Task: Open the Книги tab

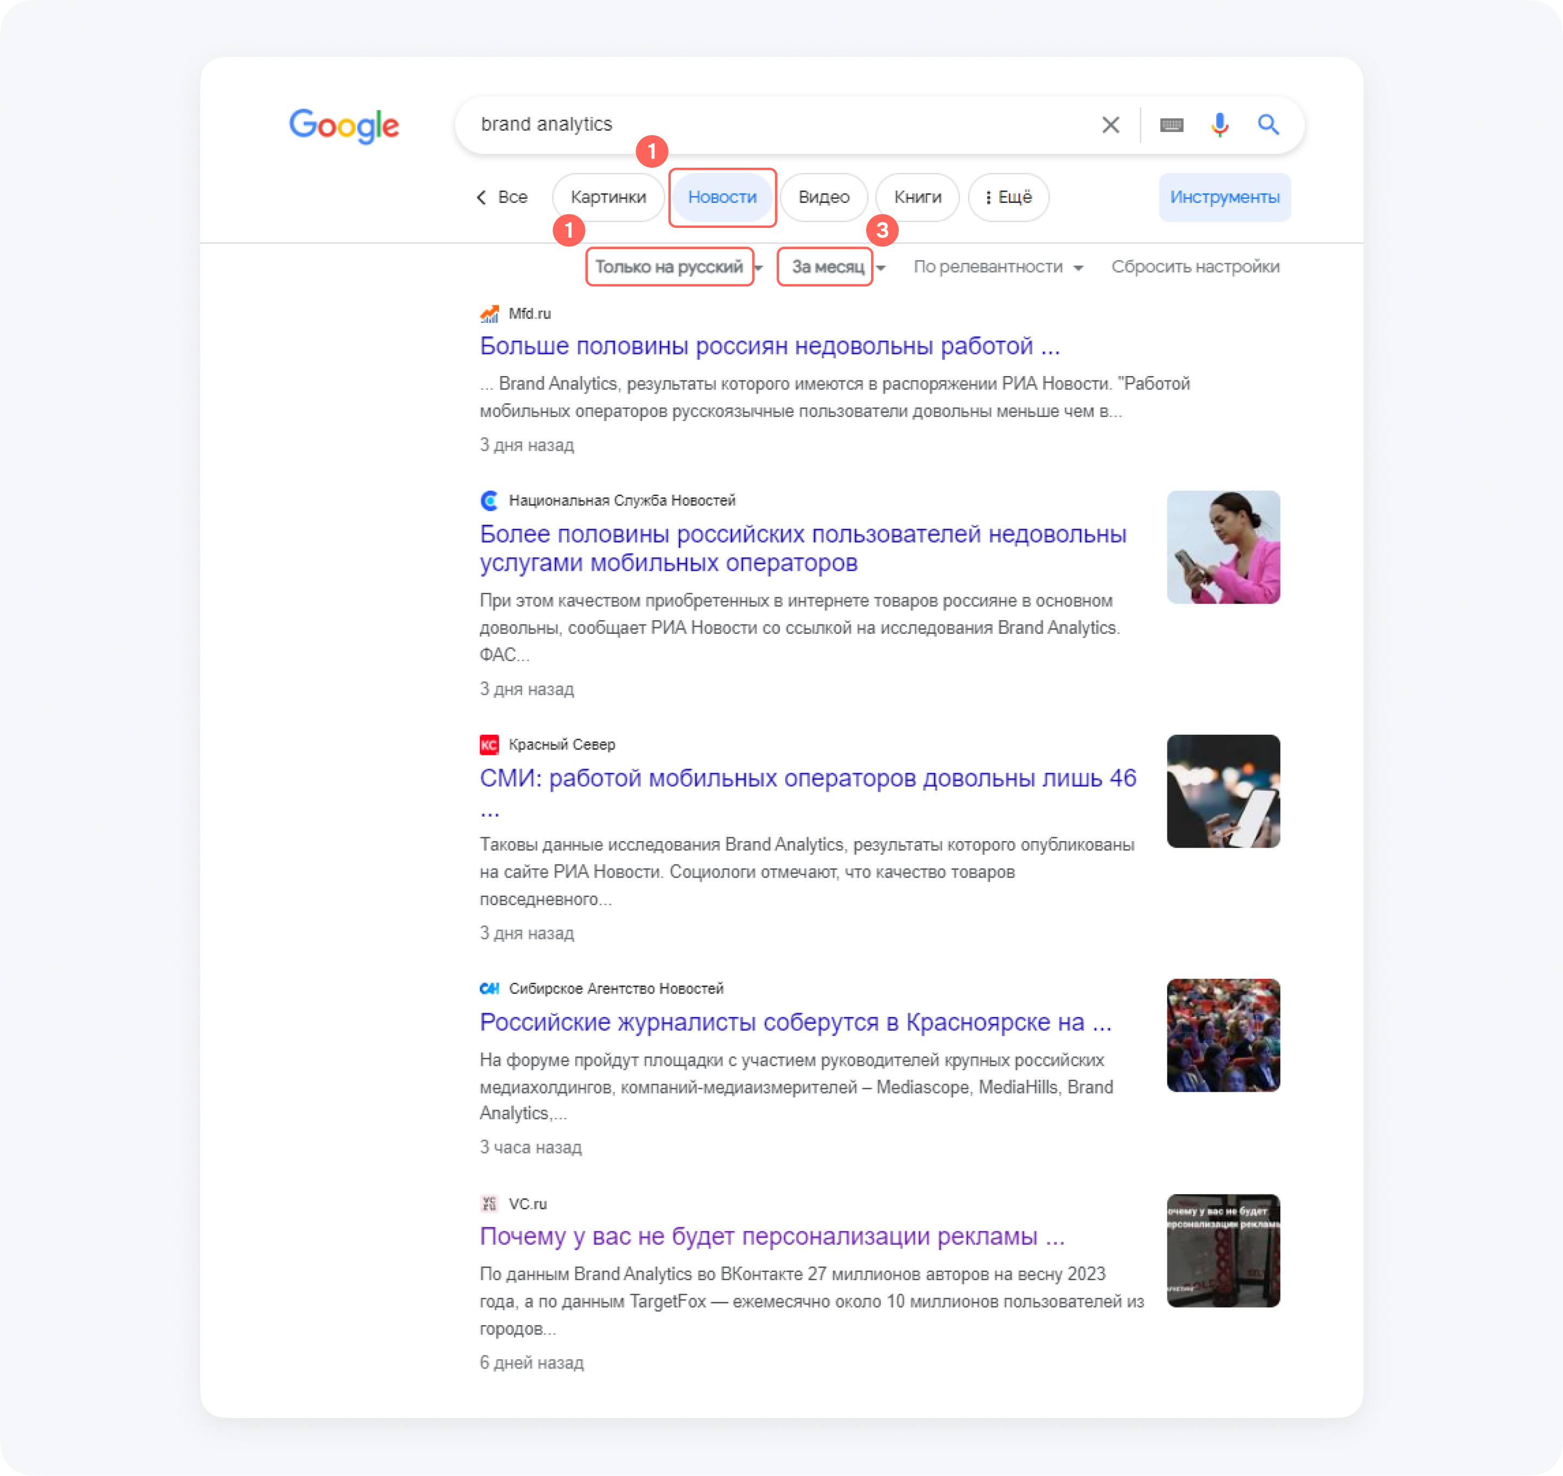Action: click(918, 196)
